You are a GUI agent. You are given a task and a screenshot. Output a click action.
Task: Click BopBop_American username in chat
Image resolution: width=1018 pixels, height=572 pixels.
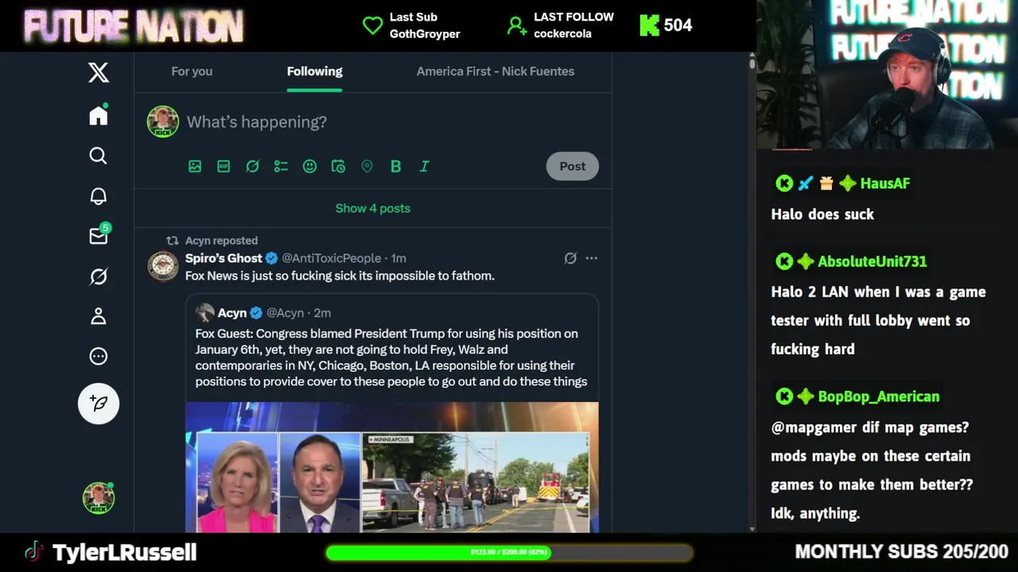pyautogui.click(x=878, y=396)
